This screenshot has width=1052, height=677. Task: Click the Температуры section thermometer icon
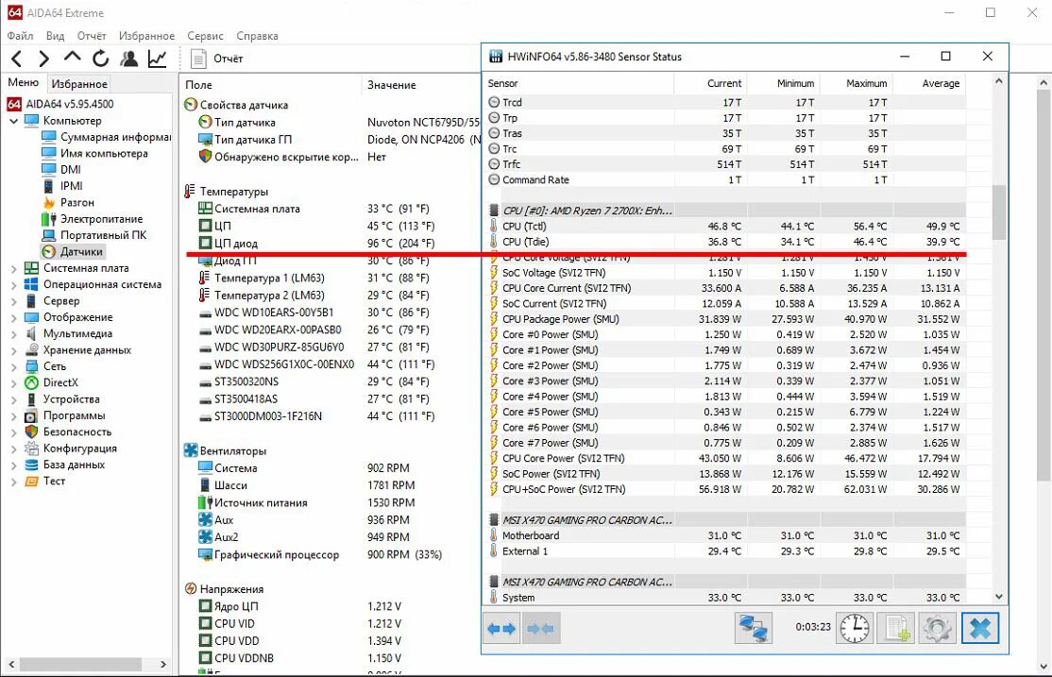point(190,192)
